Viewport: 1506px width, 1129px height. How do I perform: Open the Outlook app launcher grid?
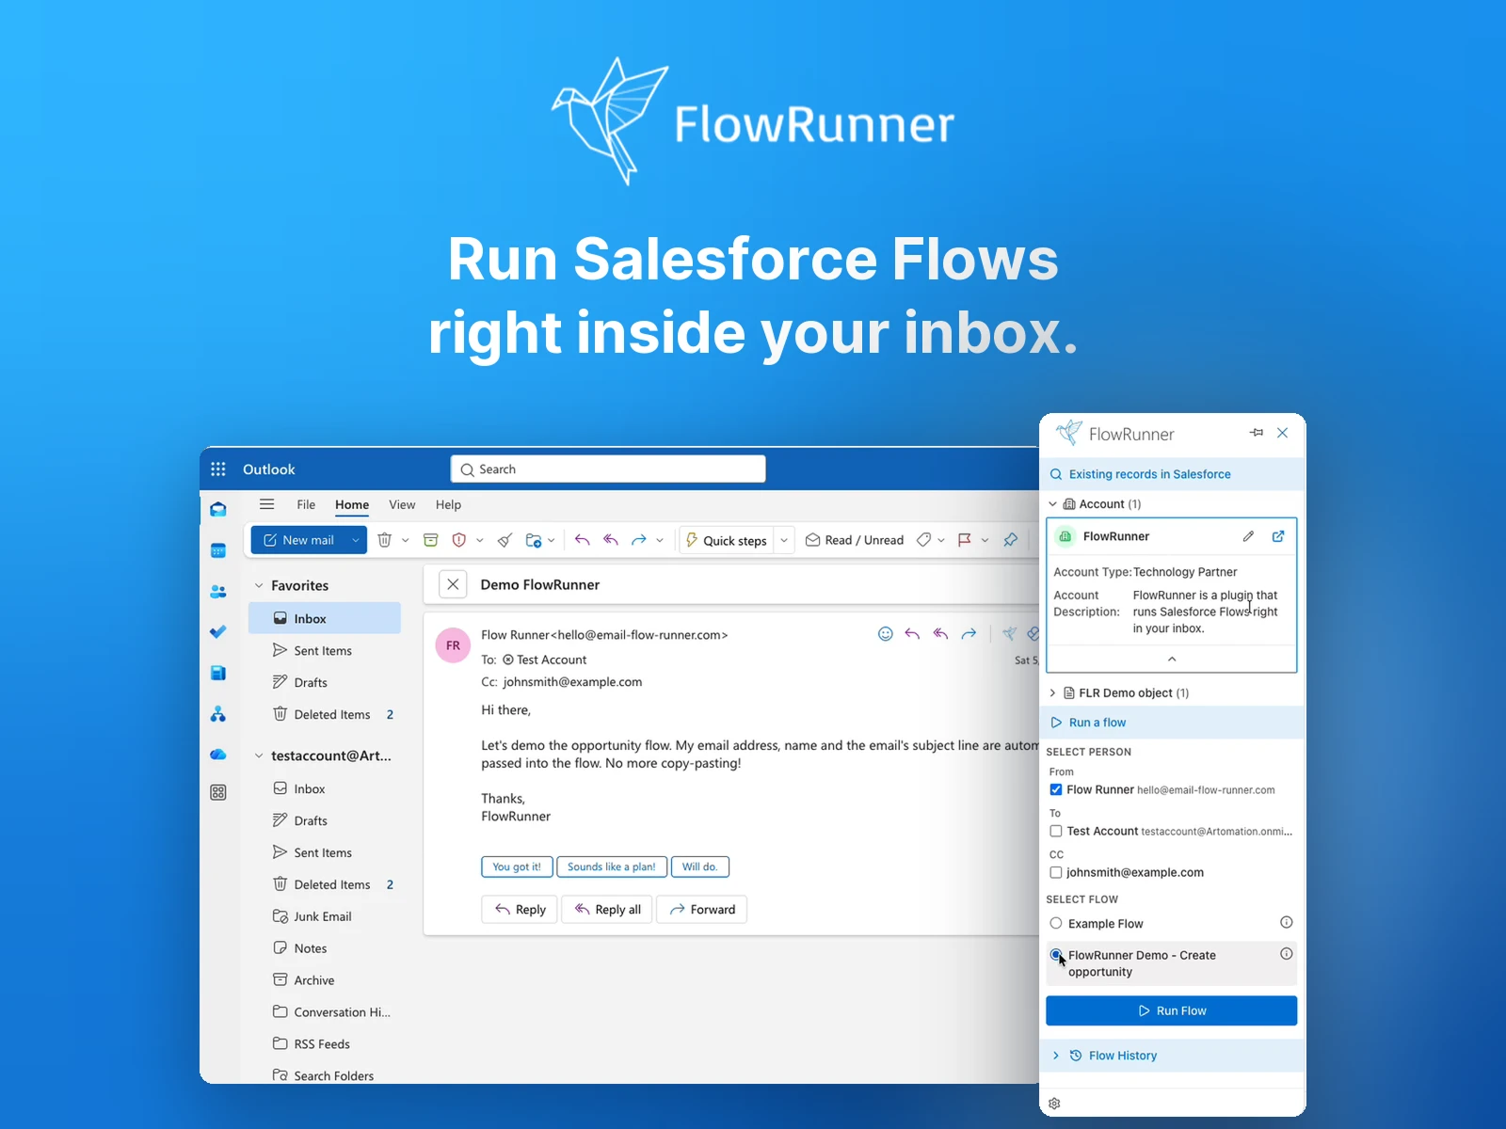(x=218, y=469)
